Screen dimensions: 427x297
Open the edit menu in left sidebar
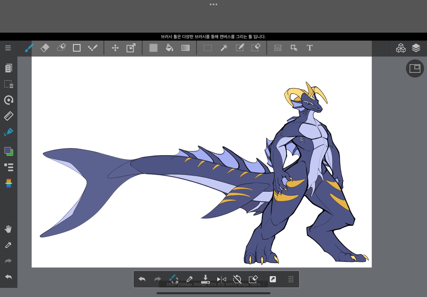[9, 68]
